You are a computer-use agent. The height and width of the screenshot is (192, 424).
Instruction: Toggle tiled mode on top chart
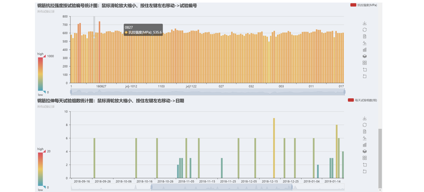pos(364,63)
